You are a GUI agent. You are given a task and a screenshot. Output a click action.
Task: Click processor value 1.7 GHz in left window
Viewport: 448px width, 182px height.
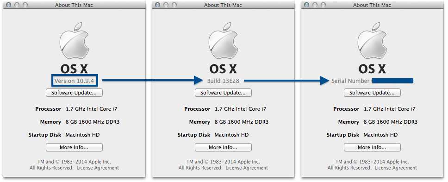(92, 109)
